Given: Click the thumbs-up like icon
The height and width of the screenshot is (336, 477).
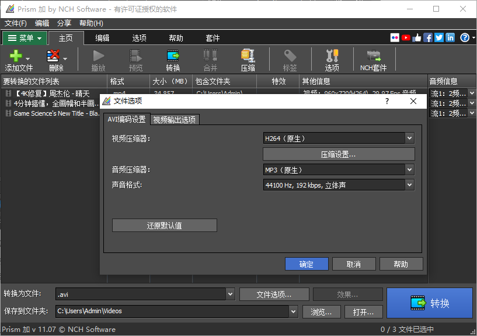Looking at the screenshot, I should [x=417, y=38].
